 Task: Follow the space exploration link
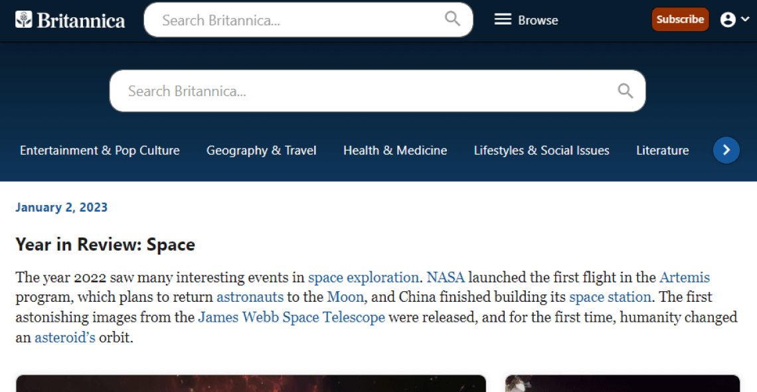363,278
